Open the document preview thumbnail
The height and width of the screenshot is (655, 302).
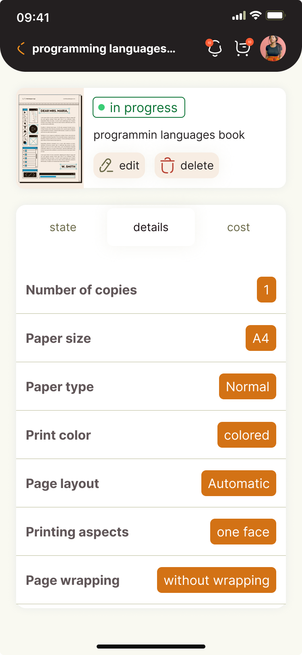click(50, 138)
